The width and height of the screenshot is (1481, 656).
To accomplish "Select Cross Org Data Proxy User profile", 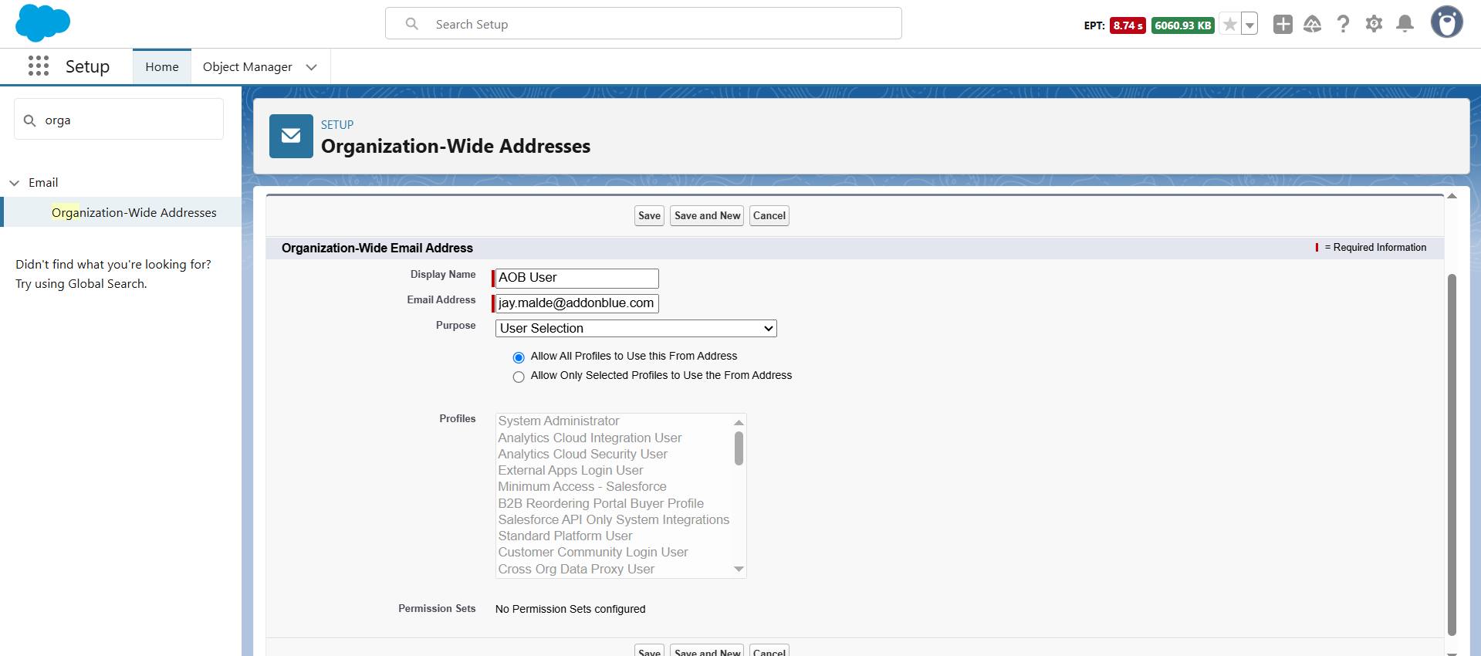I will [x=576, y=569].
